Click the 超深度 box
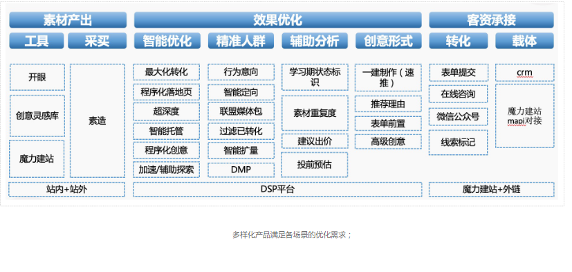The width and height of the screenshot is (572, 272). tap(167, 111)
